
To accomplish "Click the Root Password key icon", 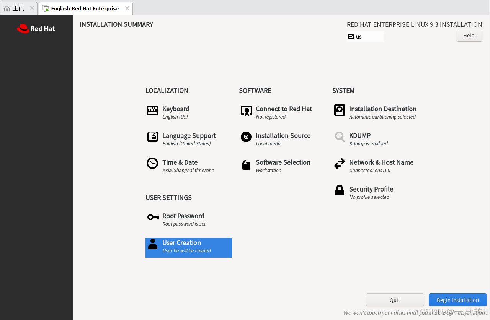I will 153,218.
